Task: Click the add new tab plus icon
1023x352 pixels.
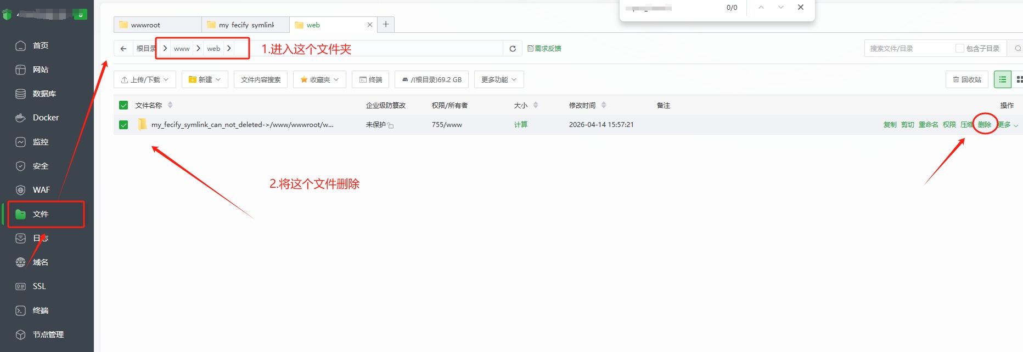Action: click(x=386, y=24)
